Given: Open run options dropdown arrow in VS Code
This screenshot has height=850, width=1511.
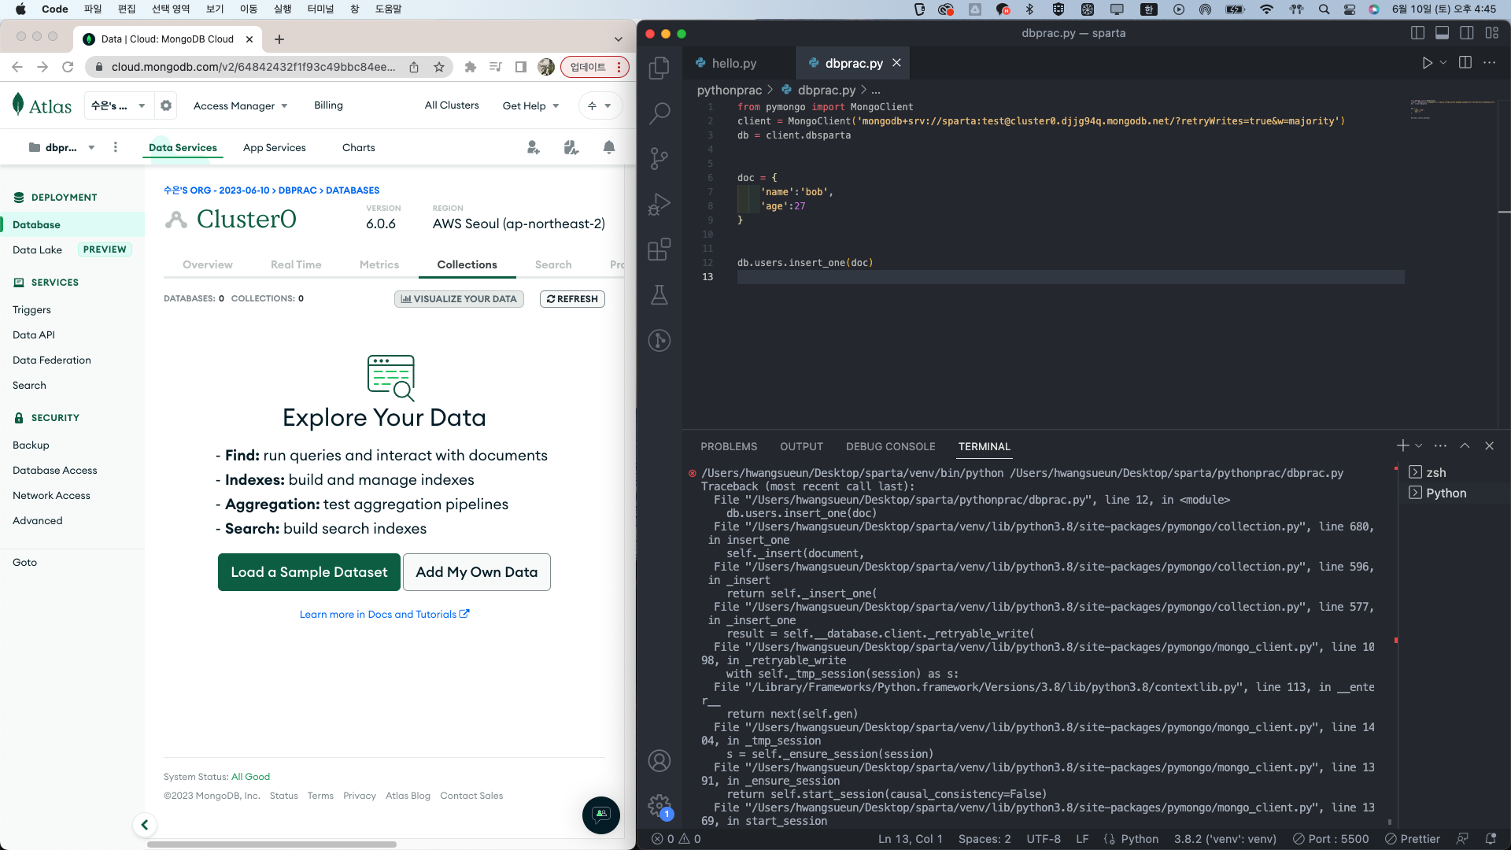Looking at the screenshot, I should 1443,63.
